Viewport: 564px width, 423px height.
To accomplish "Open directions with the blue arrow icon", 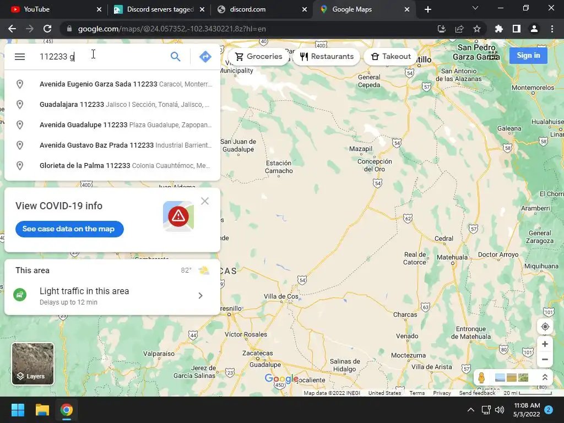I will 205,57.
